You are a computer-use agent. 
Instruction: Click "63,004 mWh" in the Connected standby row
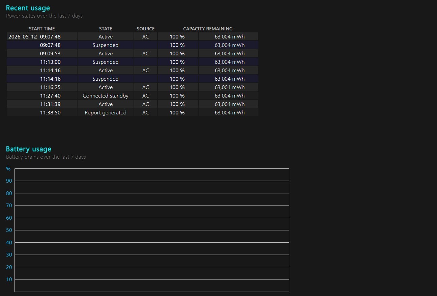pyautogui.click(x=230, y=96)
